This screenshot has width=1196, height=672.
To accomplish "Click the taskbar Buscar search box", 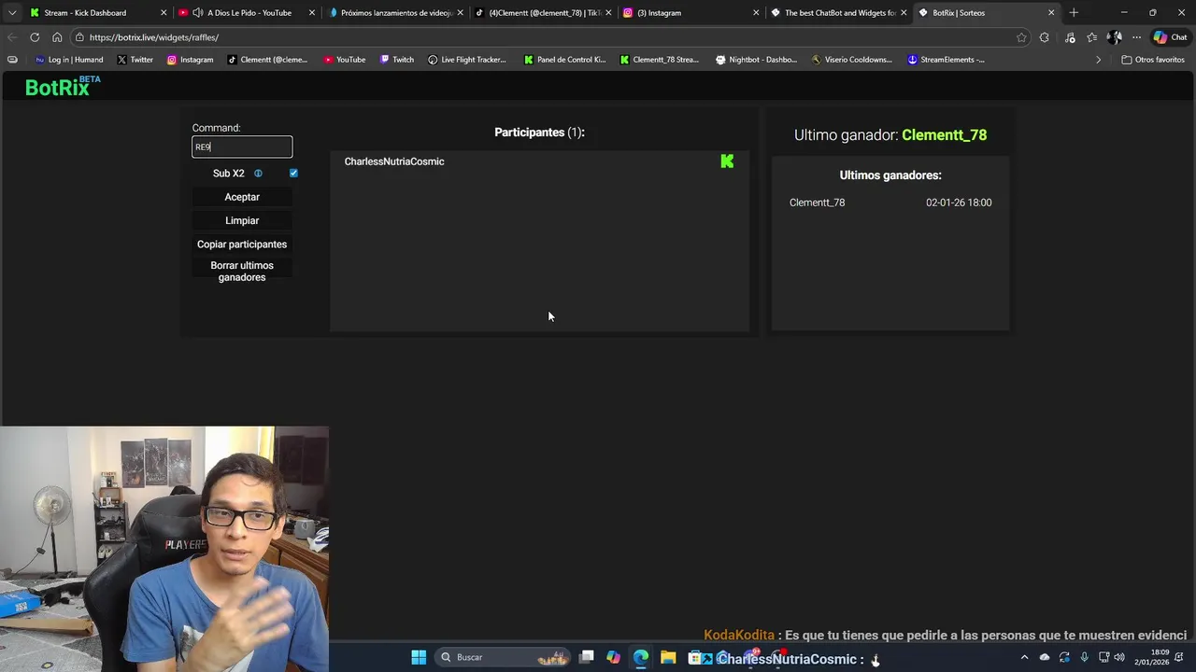I will tap(503, 657).
